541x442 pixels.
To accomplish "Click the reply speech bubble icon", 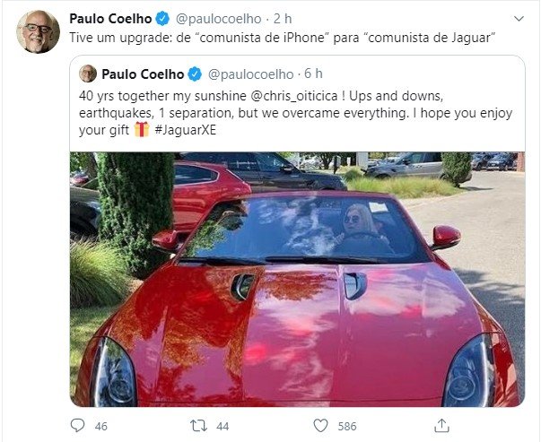I will (x=77, y=426).
